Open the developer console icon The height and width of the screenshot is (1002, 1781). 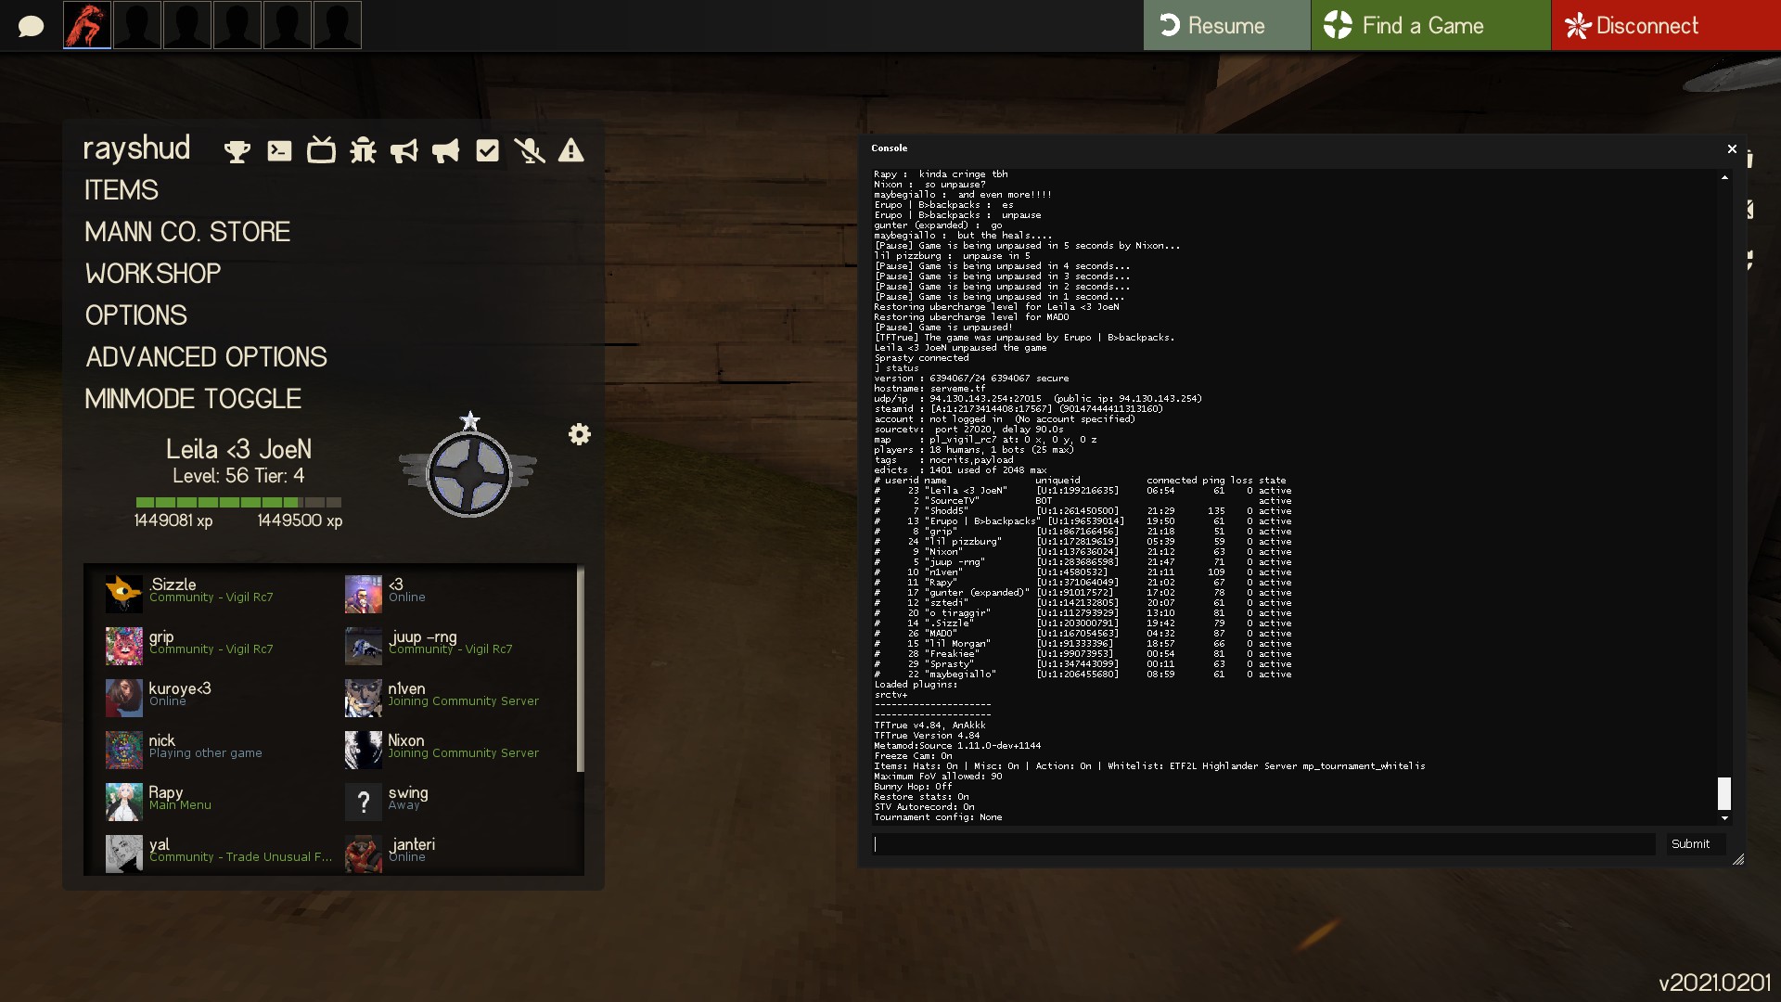[279, 150]
